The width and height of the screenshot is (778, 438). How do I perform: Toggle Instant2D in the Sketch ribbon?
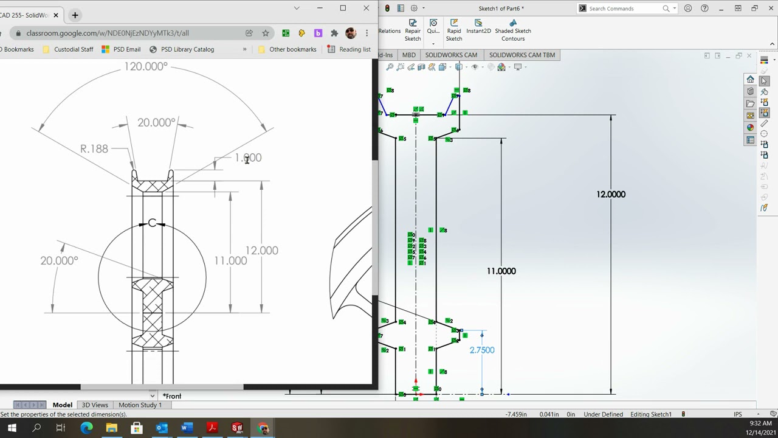(478, 27)
